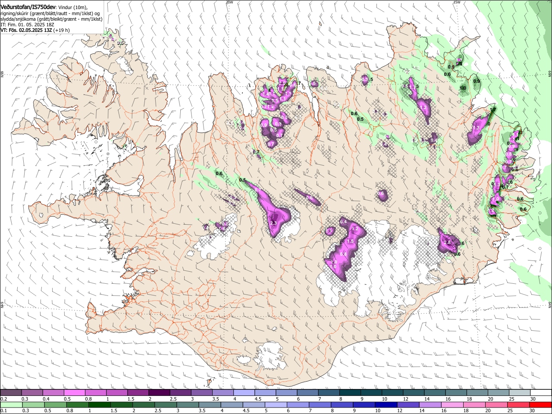Click the upper legend swatch starting at 14
The height and width of the screenshot is (414, 552).
[x=435, y=393]
